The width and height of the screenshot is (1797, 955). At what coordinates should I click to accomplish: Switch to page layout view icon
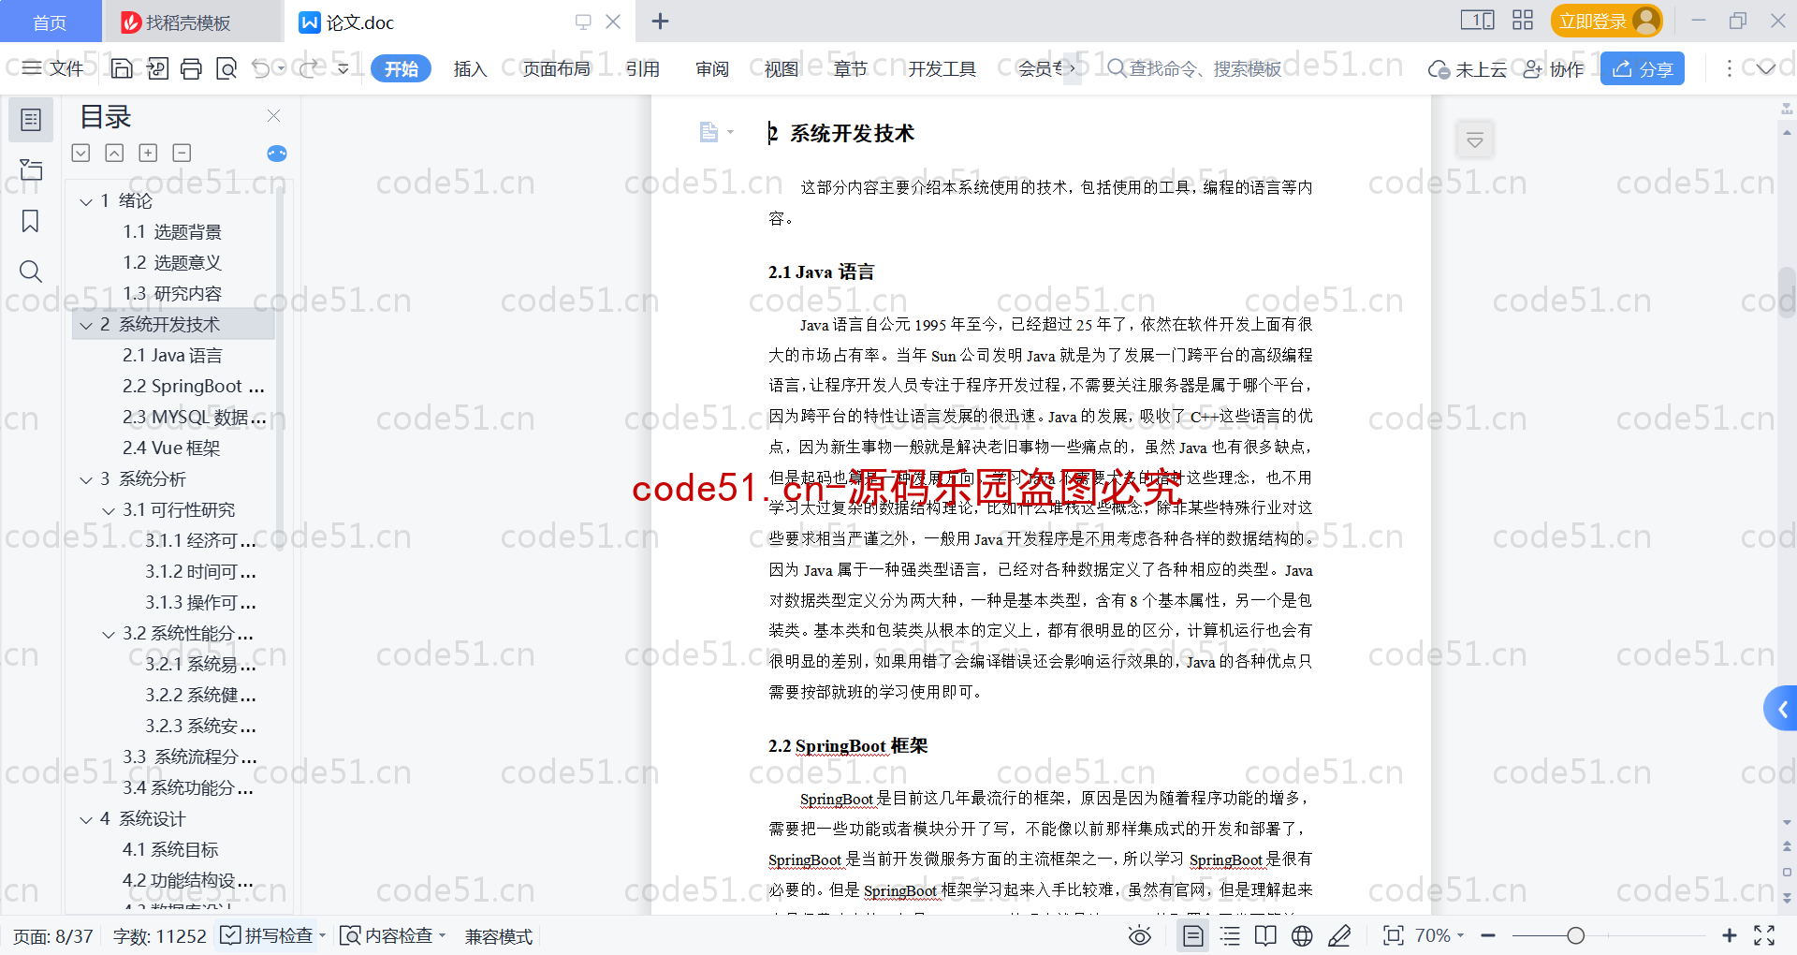(x=1192, y=935)
